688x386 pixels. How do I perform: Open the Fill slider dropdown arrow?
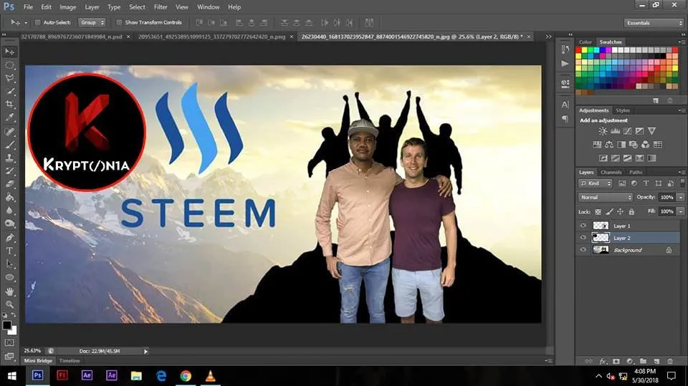coord(681,211)
